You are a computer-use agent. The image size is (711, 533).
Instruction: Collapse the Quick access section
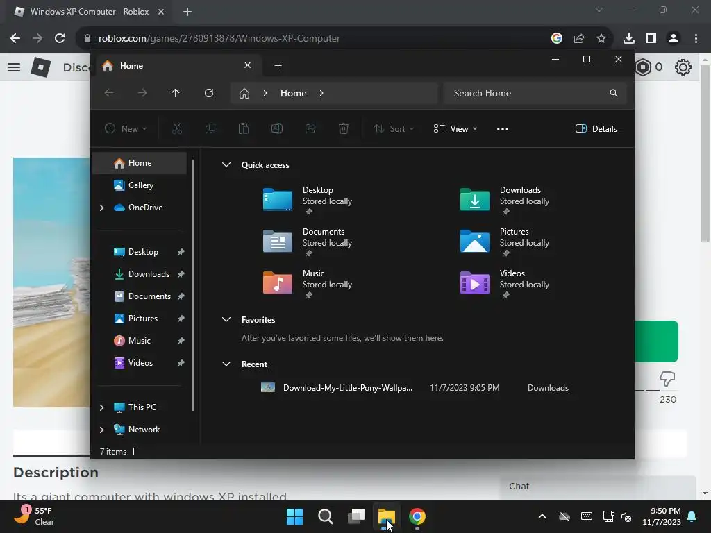pos(226,165)
